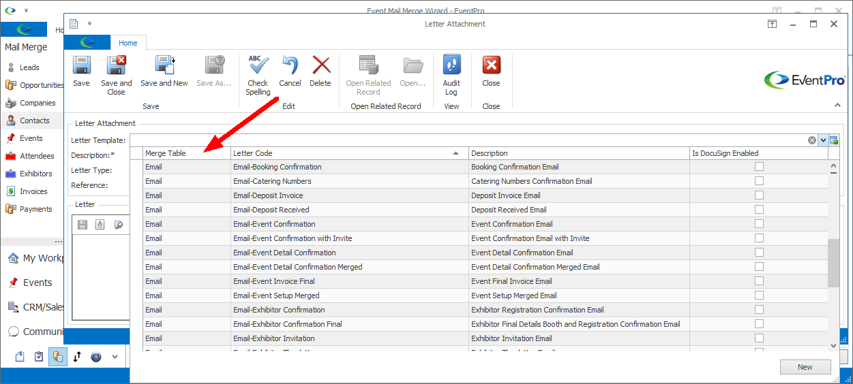Click the round blue icon in bottom bar
The image size is (853, 384).
[x=96, y=356]
